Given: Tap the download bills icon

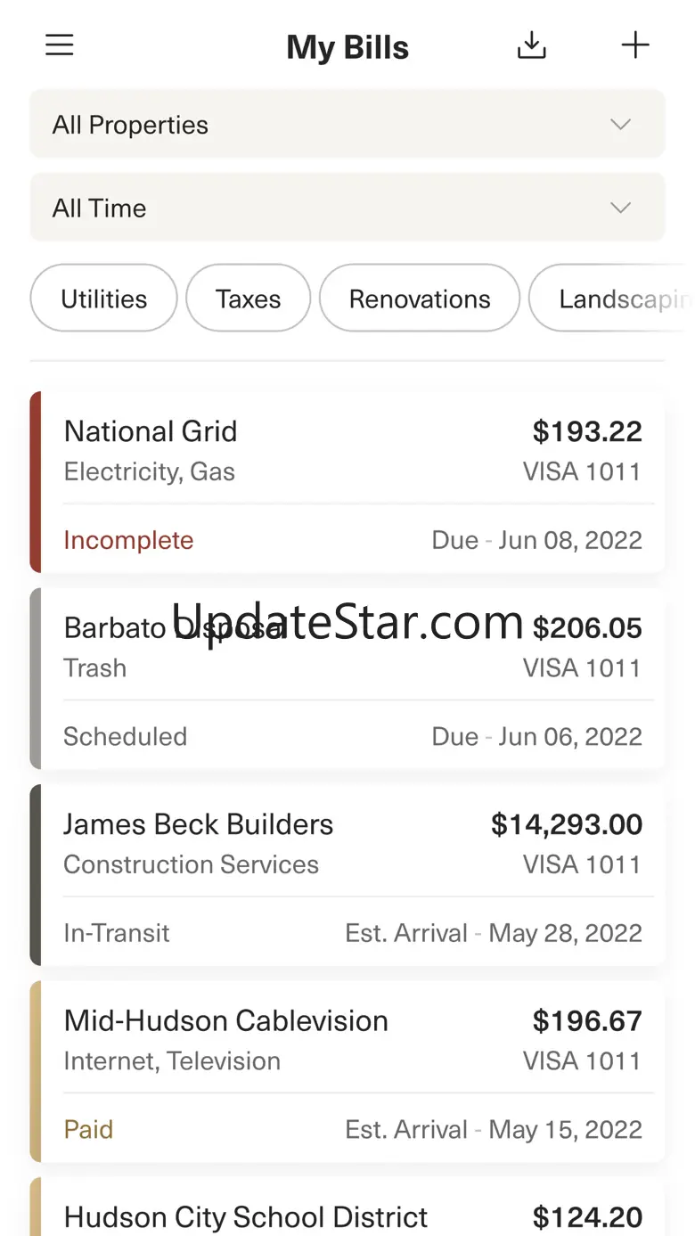Looking at the screenshot, I should 532,45.
